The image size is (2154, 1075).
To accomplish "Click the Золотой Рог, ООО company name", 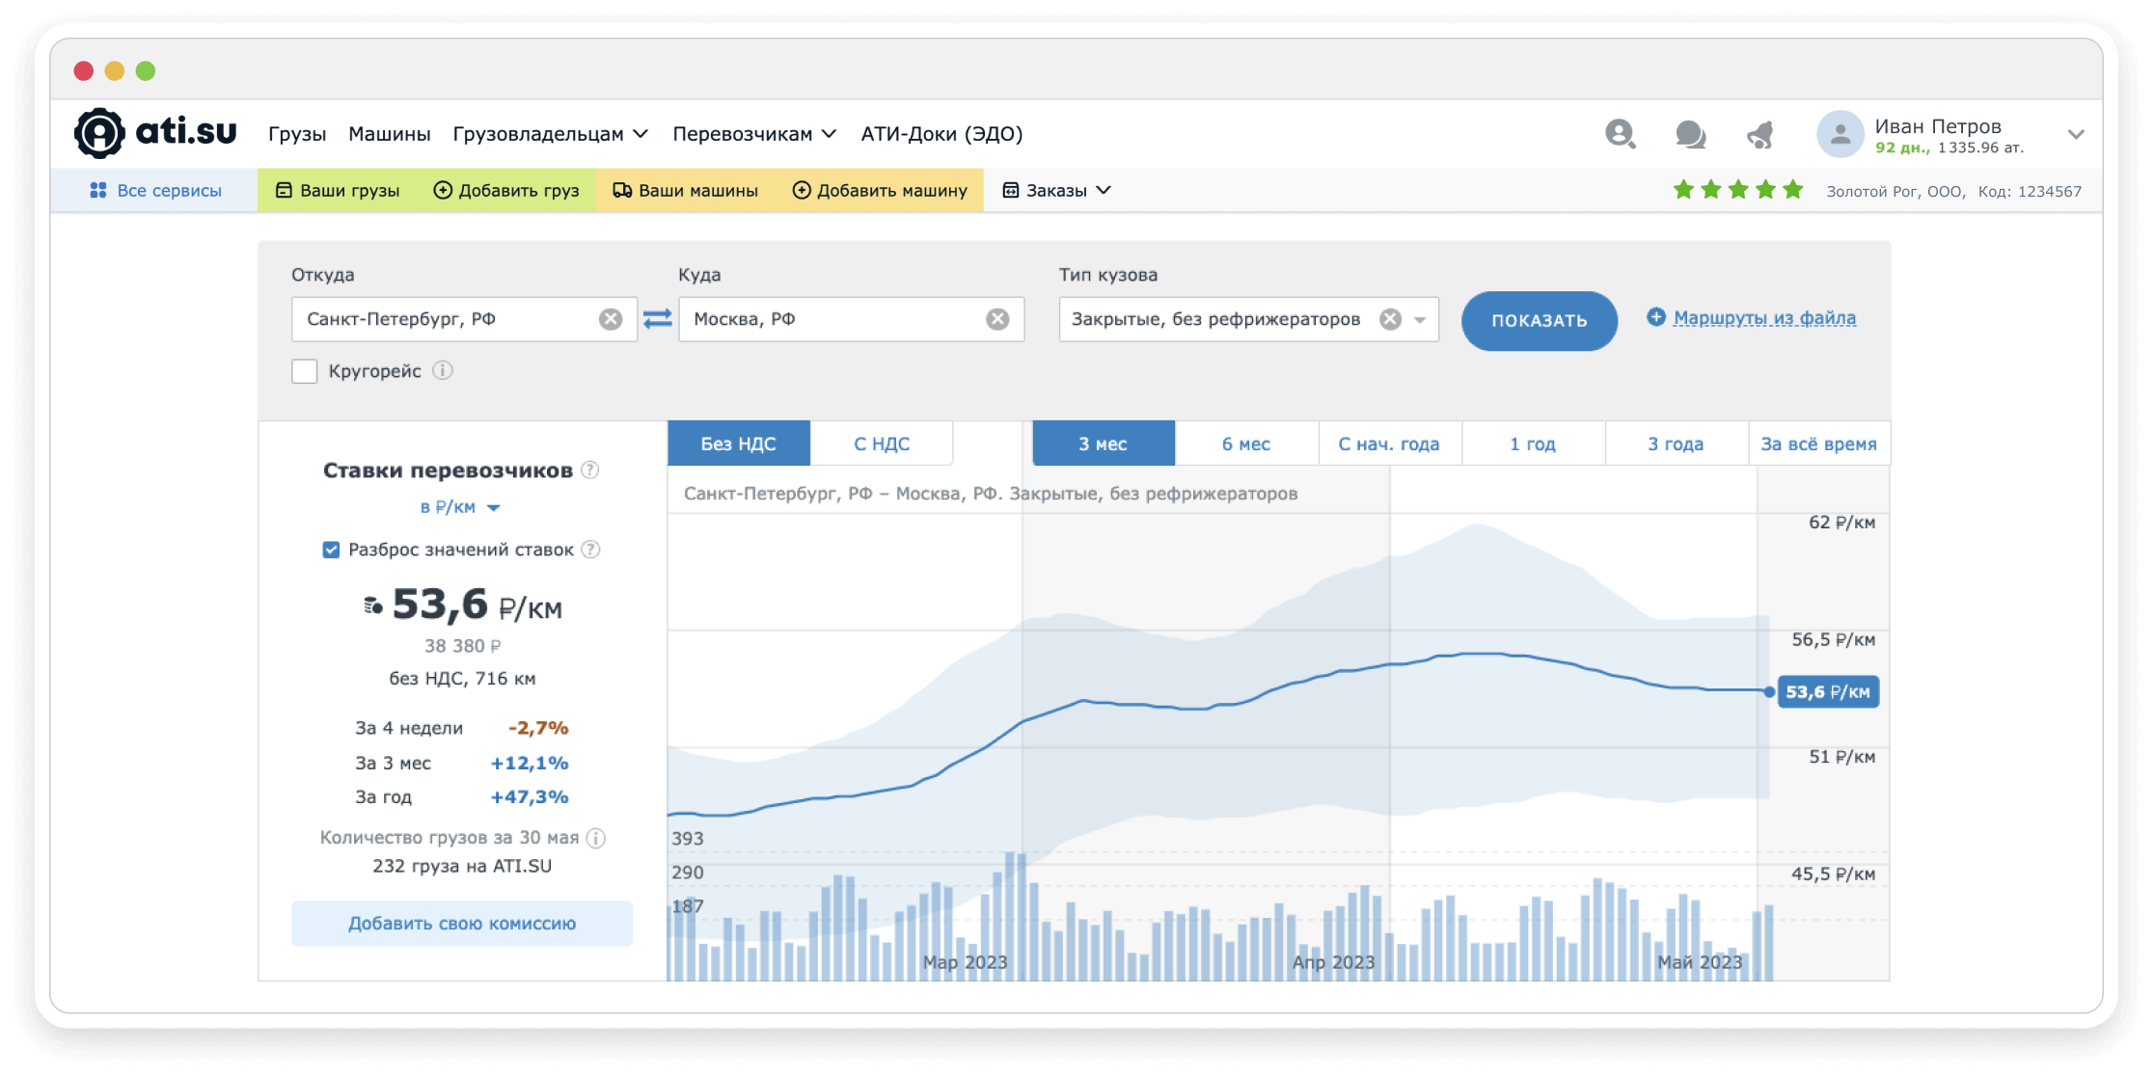I will coord(1895,191).
